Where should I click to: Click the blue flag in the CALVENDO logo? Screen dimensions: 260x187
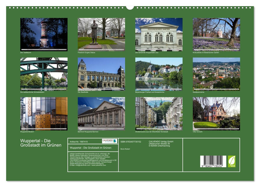click(115, 141)
